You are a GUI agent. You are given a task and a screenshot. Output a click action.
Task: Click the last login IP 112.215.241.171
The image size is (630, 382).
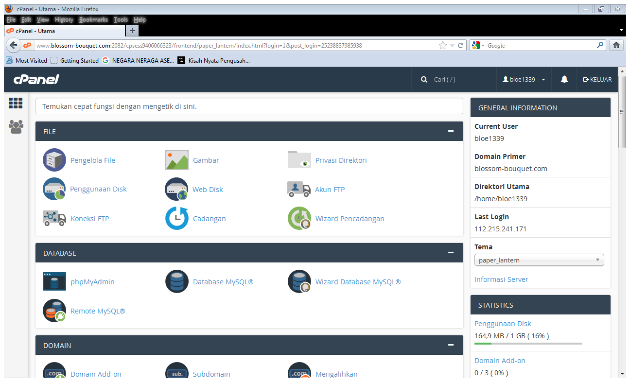[501, 229]
